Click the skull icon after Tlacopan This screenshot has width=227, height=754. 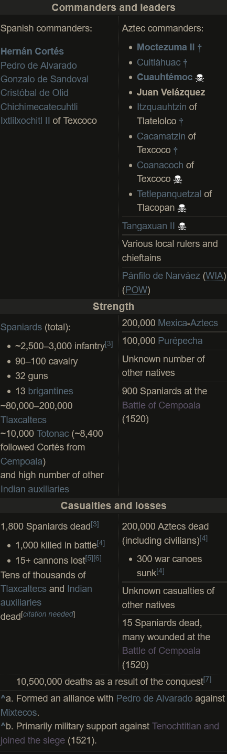[182, 208]
